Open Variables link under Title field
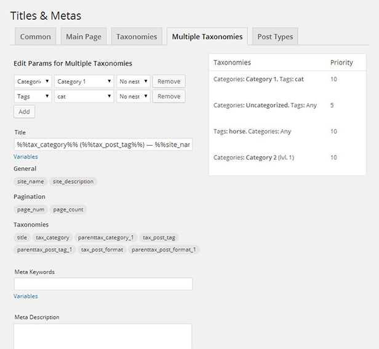The width and height of the screenshot is (379, 349). pyautogui.click(x=26, y=157)
